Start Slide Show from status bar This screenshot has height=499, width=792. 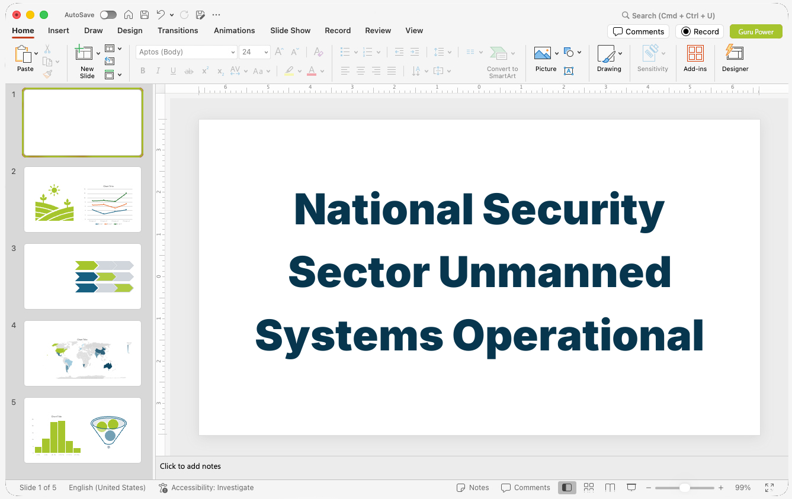click(x=631, y=488)
